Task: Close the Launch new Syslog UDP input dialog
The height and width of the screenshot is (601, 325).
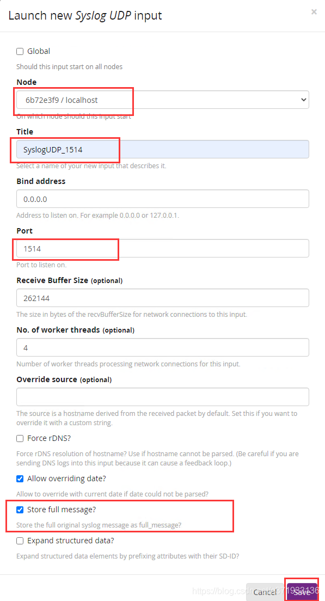Action: point(314,11)
